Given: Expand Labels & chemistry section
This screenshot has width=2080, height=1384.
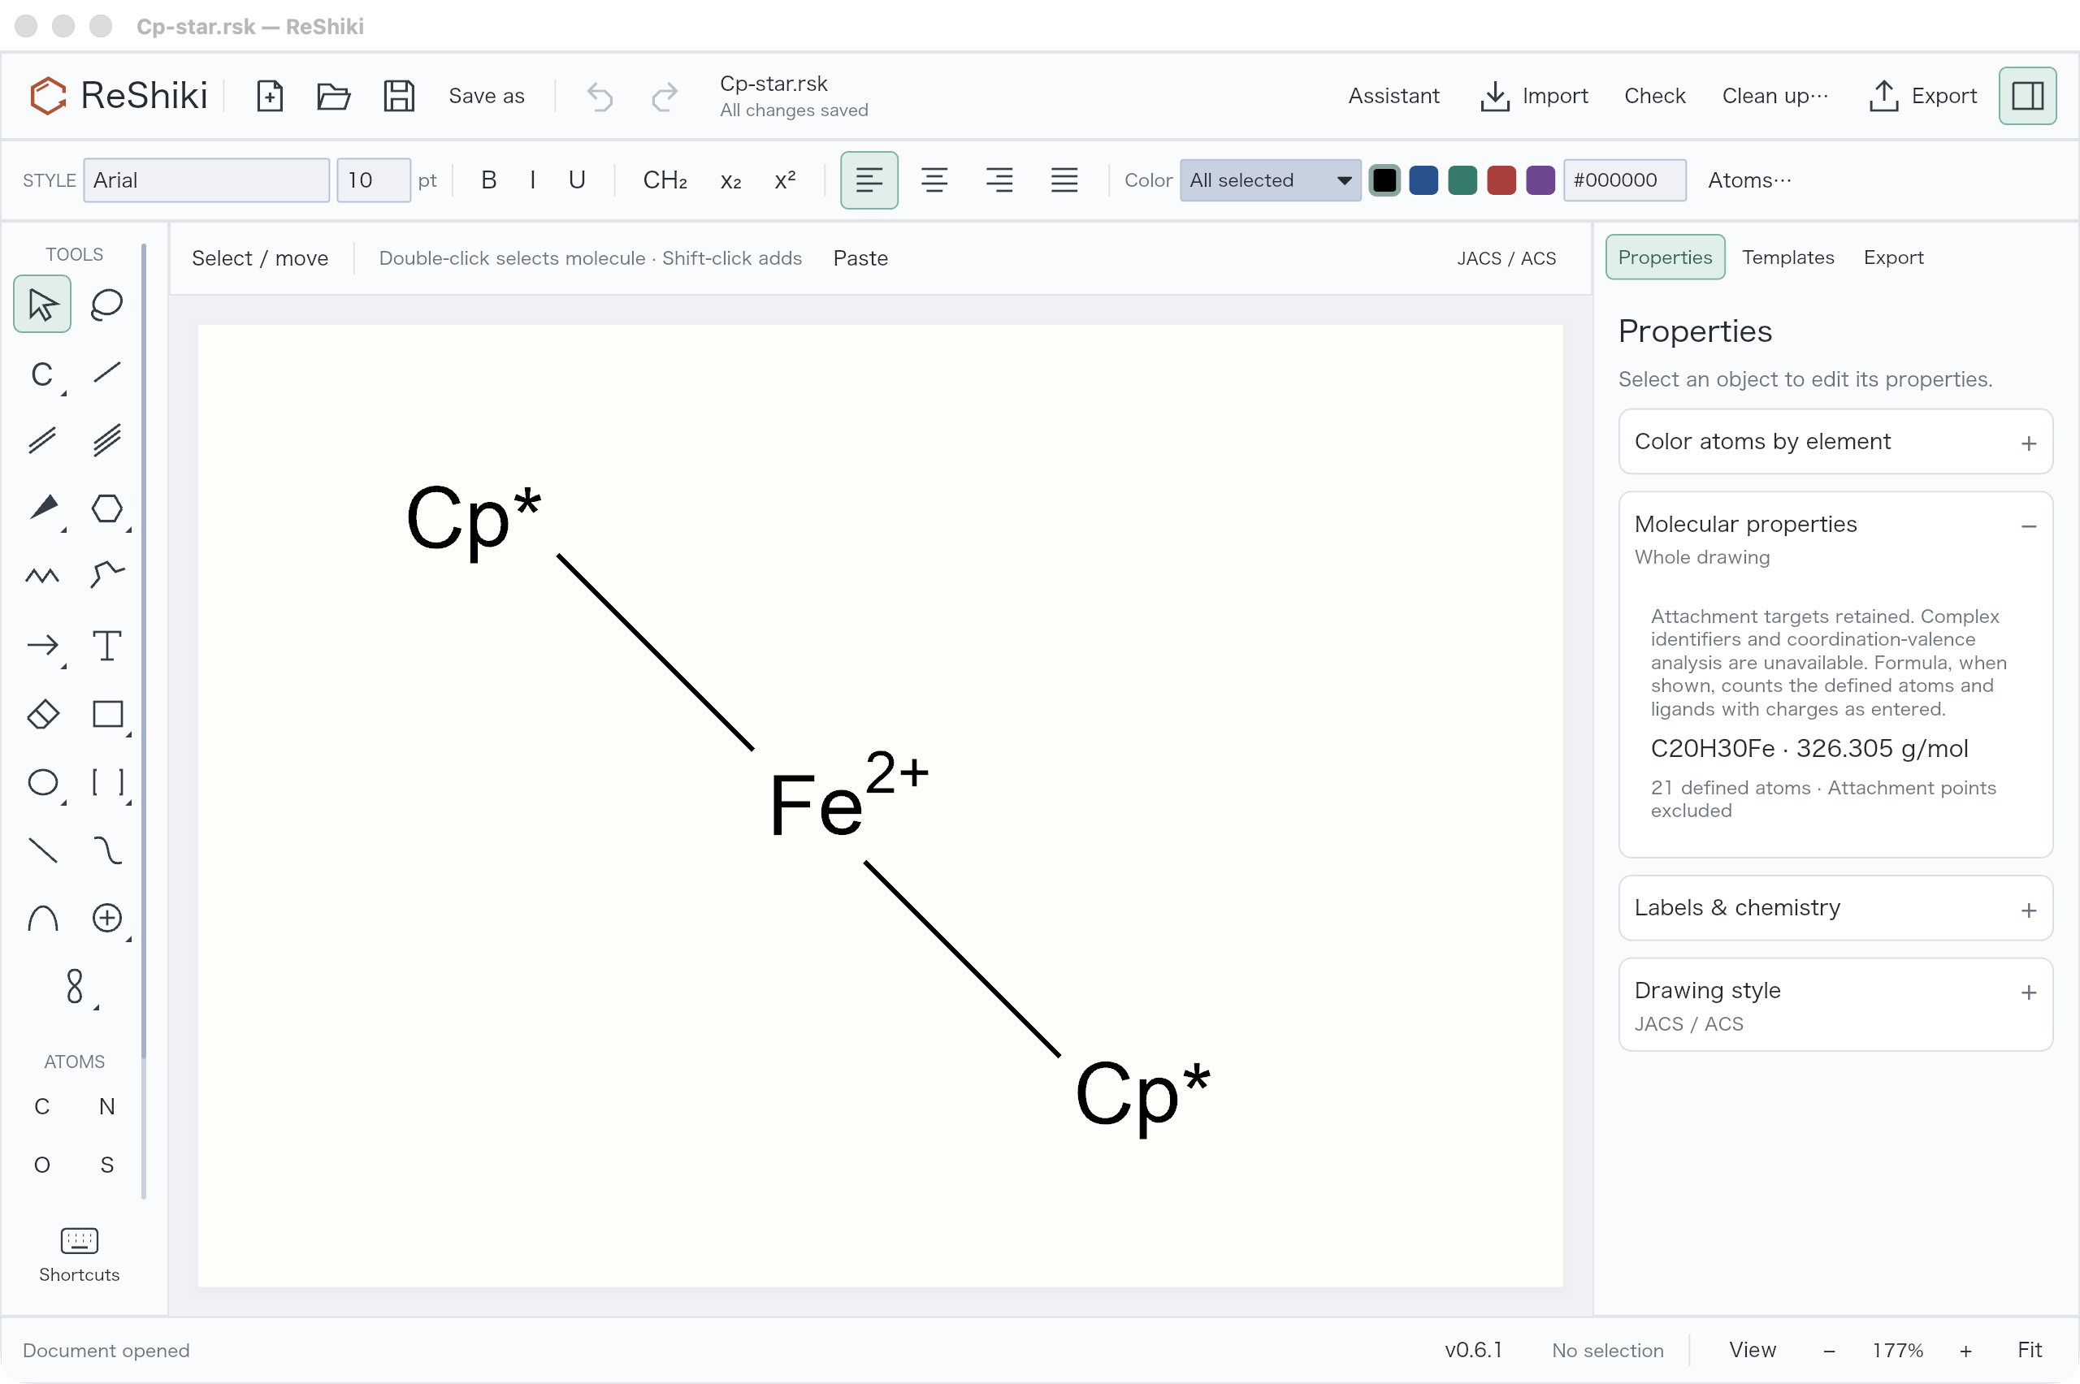Looking at the screenshot, I should click(x=1835, y=908).
